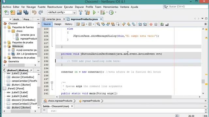Click the New File toolbar icon
This screenshot has height=117, width=209.
(x=7, y=12)
